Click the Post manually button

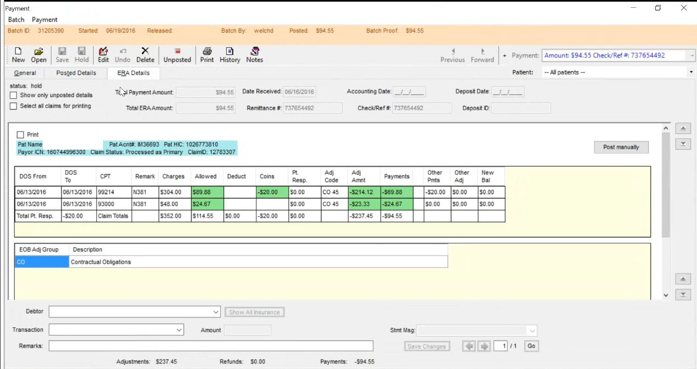click(621, 147)
